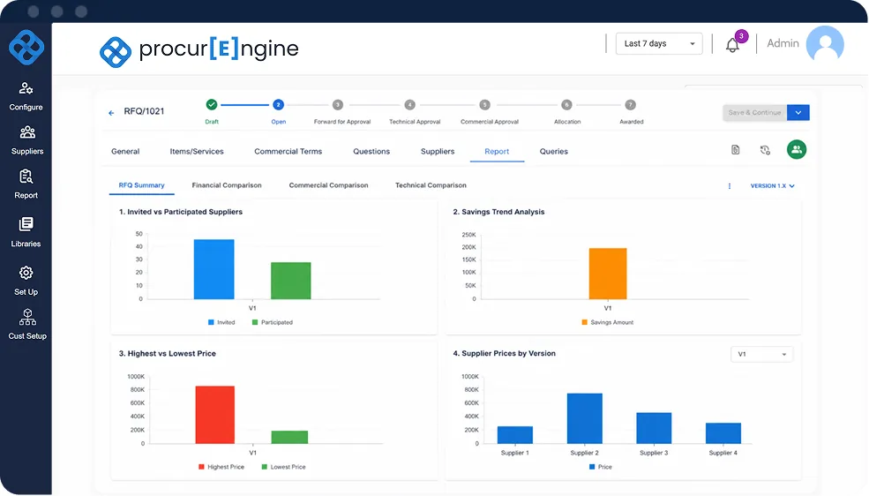Image resolution: width=869 pixels, height=496 pixels.
Task: Click the procurEngine header logo
Action: coord(199,50)
